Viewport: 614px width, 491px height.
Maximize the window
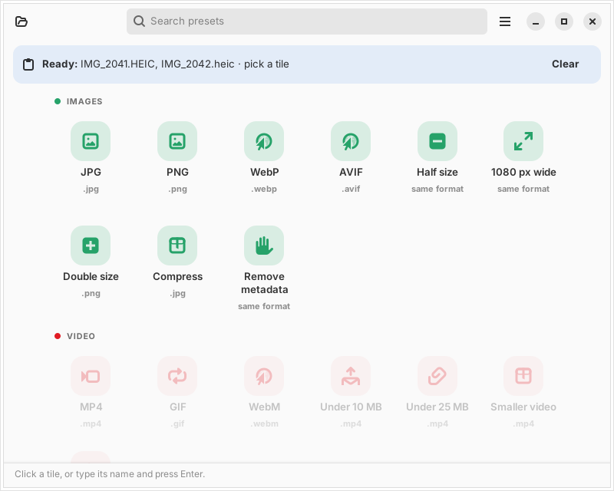point(564,21)
